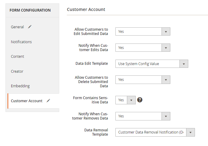
Task: Open Notify When Customer Removes Data dropdown
Action: point(142,116)
